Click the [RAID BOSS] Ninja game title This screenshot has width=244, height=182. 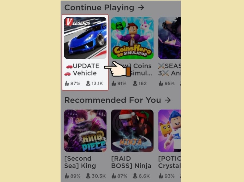[x=131, y=162]
